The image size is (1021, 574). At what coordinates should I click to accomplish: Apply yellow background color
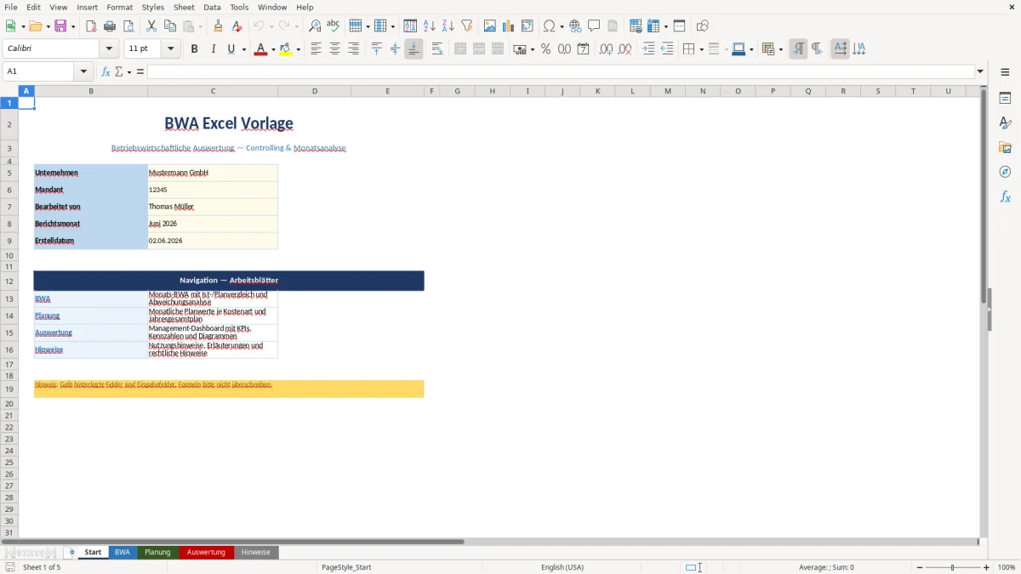[285, 49]
